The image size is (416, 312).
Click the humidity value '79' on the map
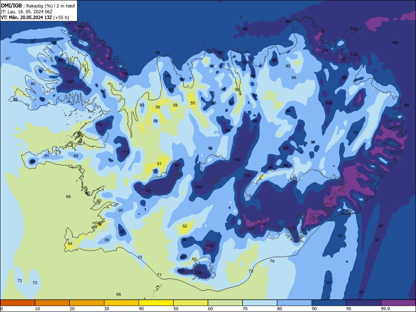272,261
